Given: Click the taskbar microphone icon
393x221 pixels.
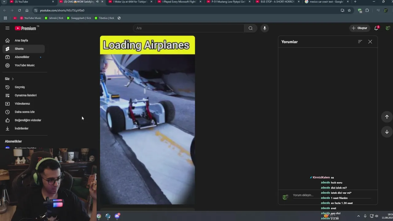Looking at the screenshot, I should (365, 216).
